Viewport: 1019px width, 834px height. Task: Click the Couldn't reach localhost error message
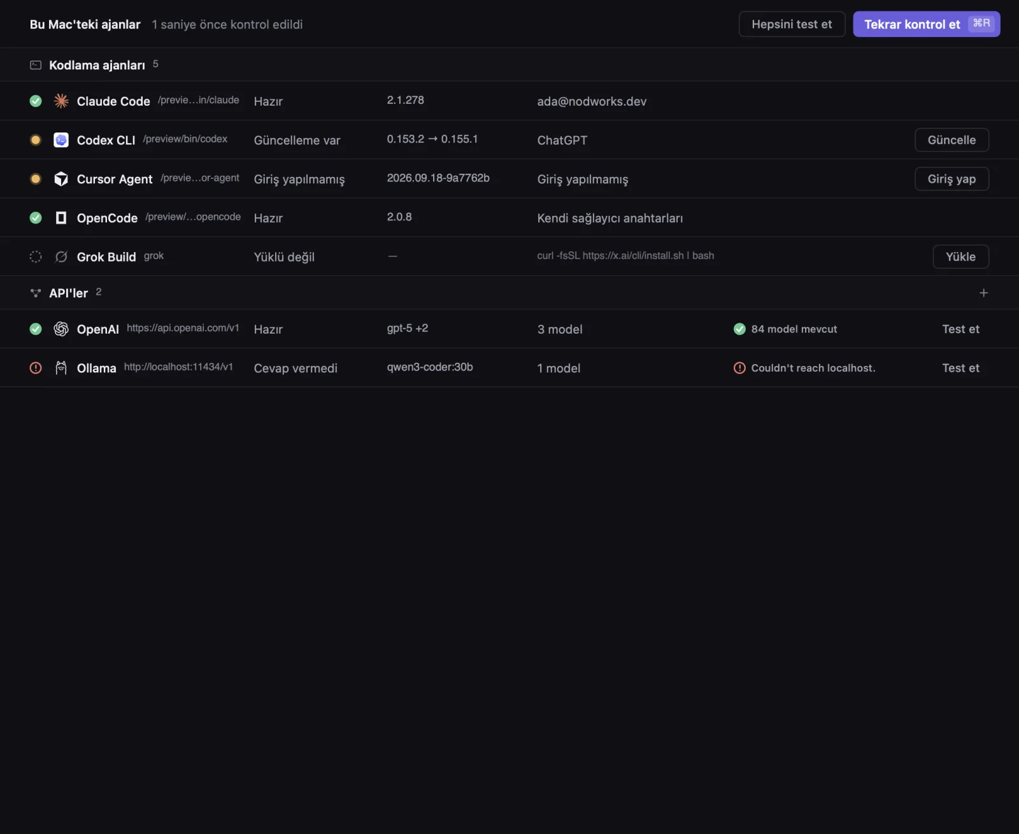click(x=813, y=367)
